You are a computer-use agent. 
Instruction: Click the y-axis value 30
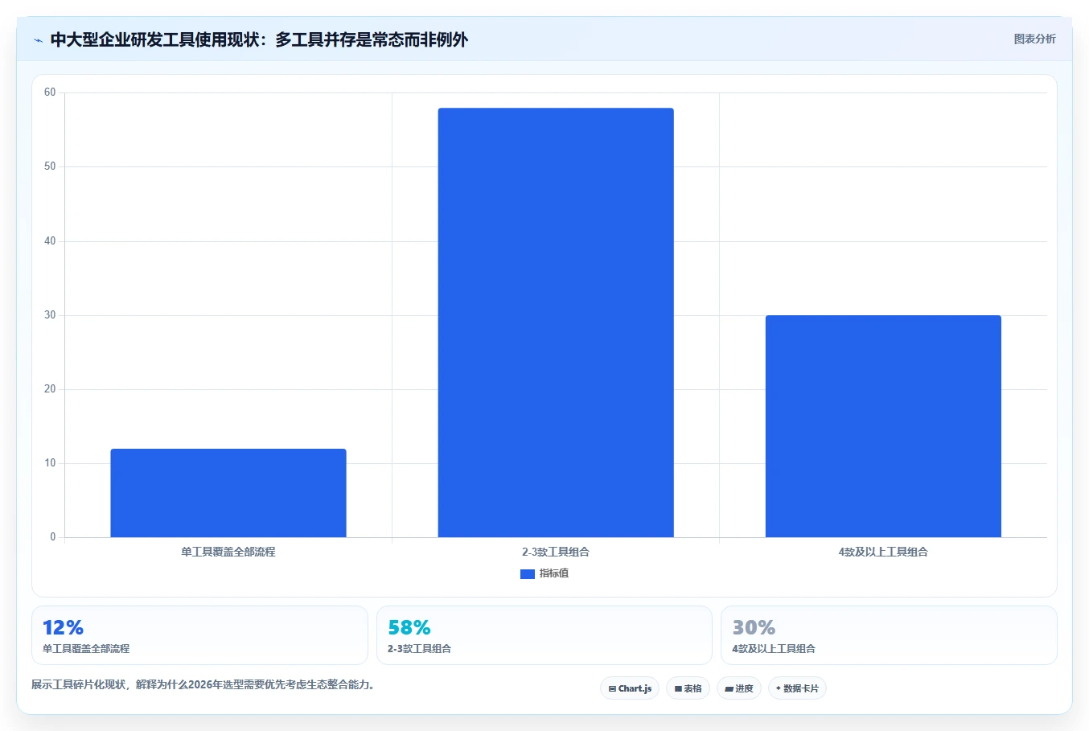pyautogui.click(x=50, y=315)
